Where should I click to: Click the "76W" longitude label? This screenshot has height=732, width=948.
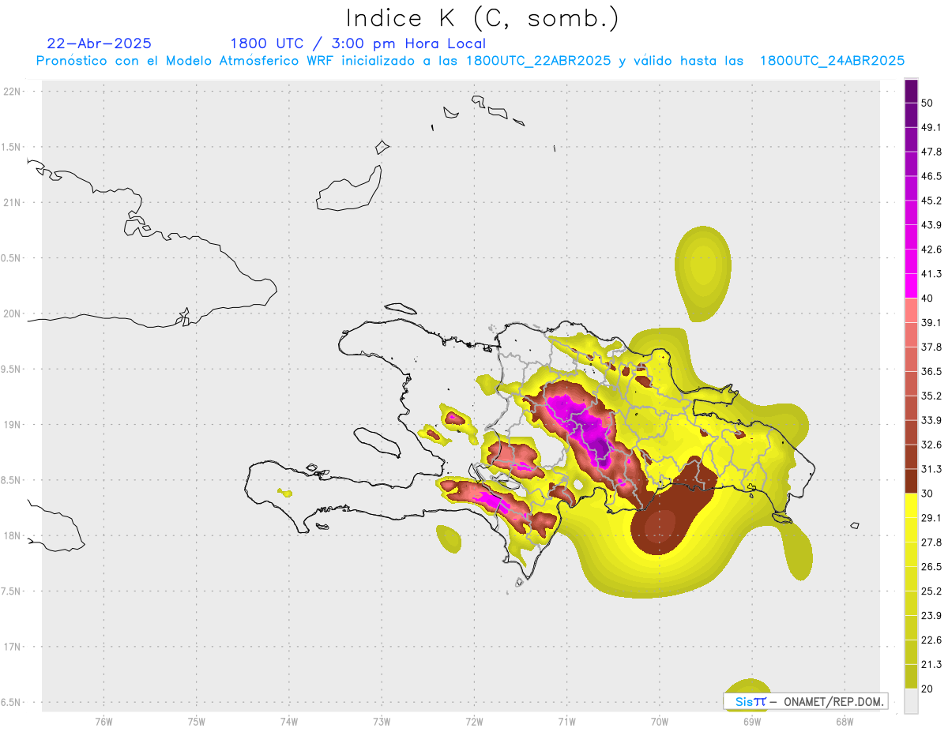tap(103, 721)
